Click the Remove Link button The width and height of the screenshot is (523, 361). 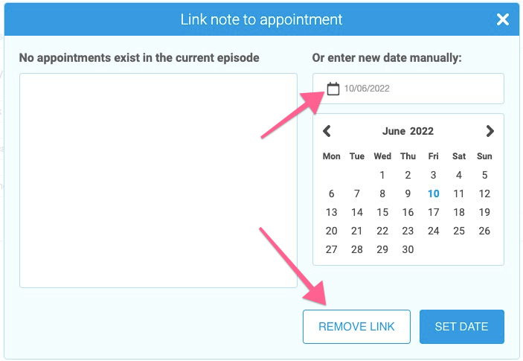click(x=356, y=327)
